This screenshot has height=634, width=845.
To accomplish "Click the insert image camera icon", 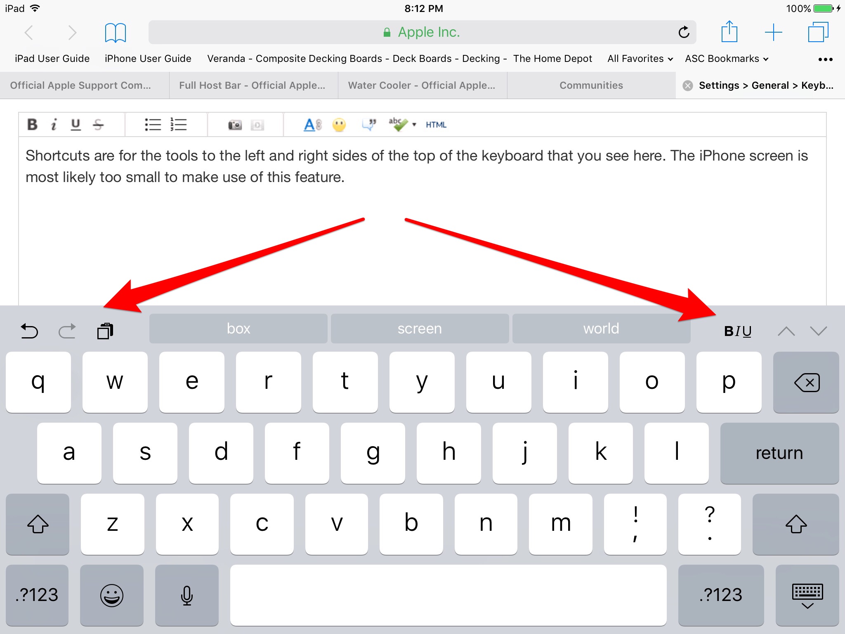I will coord(235,125).
